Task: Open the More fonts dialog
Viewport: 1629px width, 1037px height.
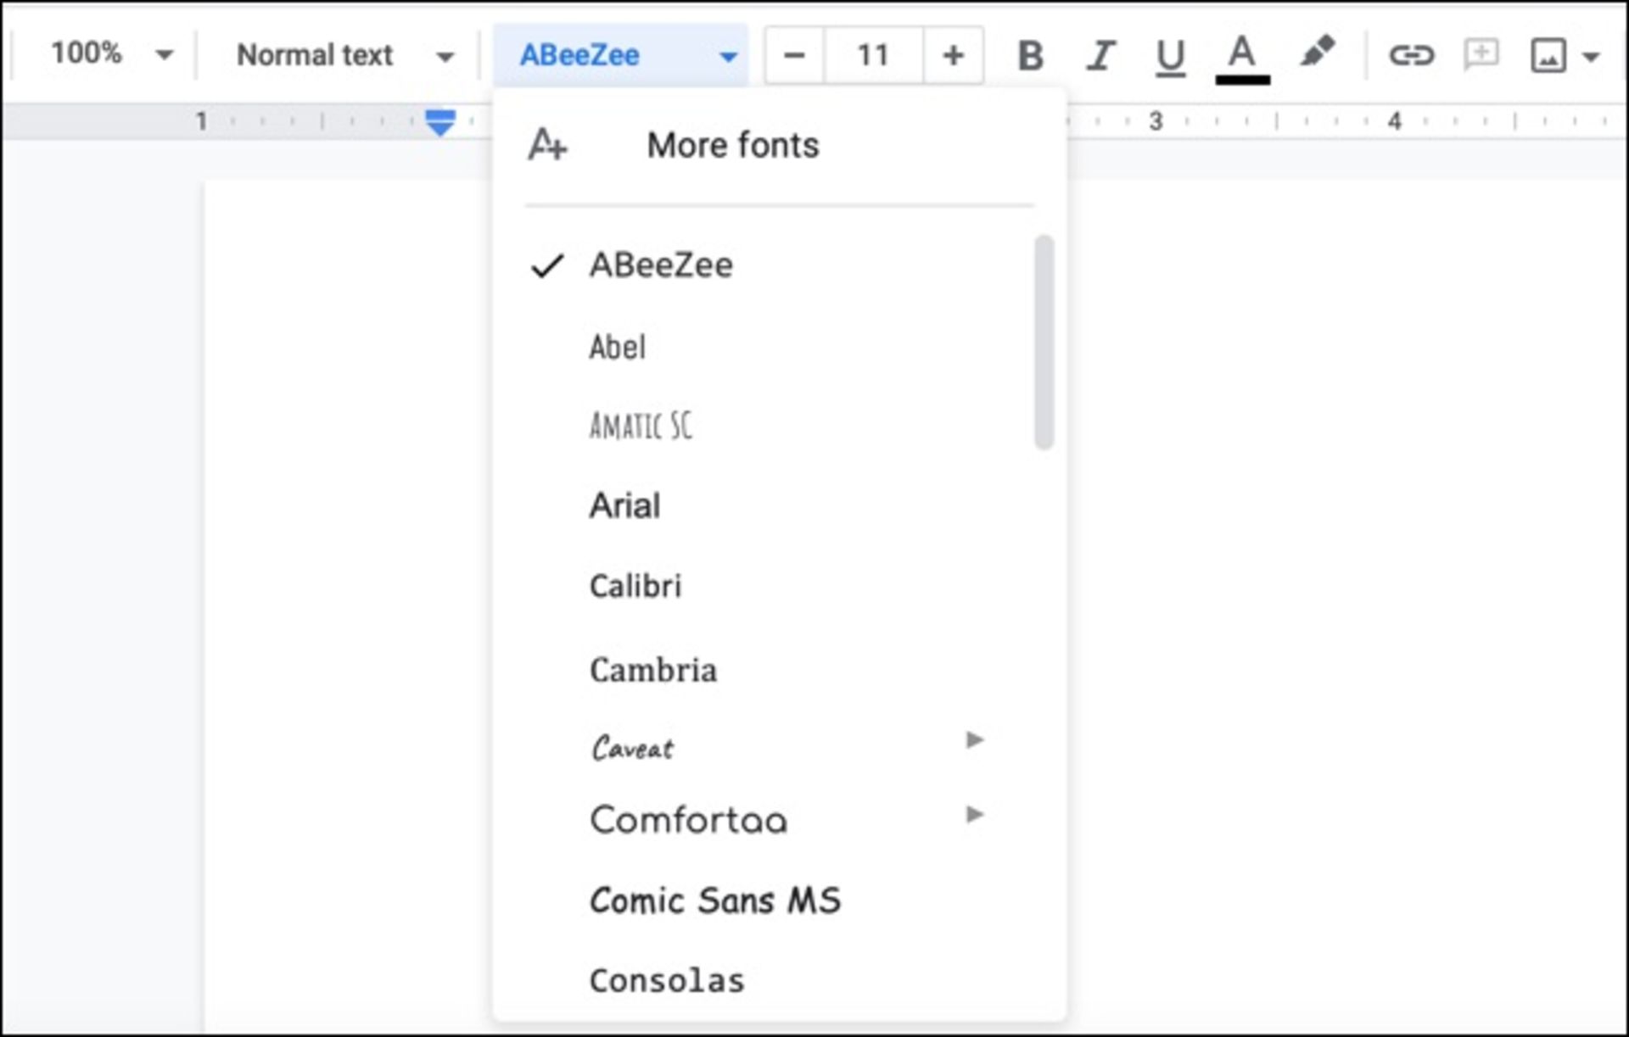Action: (x=731, y=145)
